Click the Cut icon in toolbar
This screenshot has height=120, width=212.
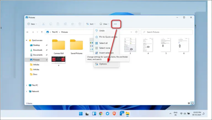43,24
